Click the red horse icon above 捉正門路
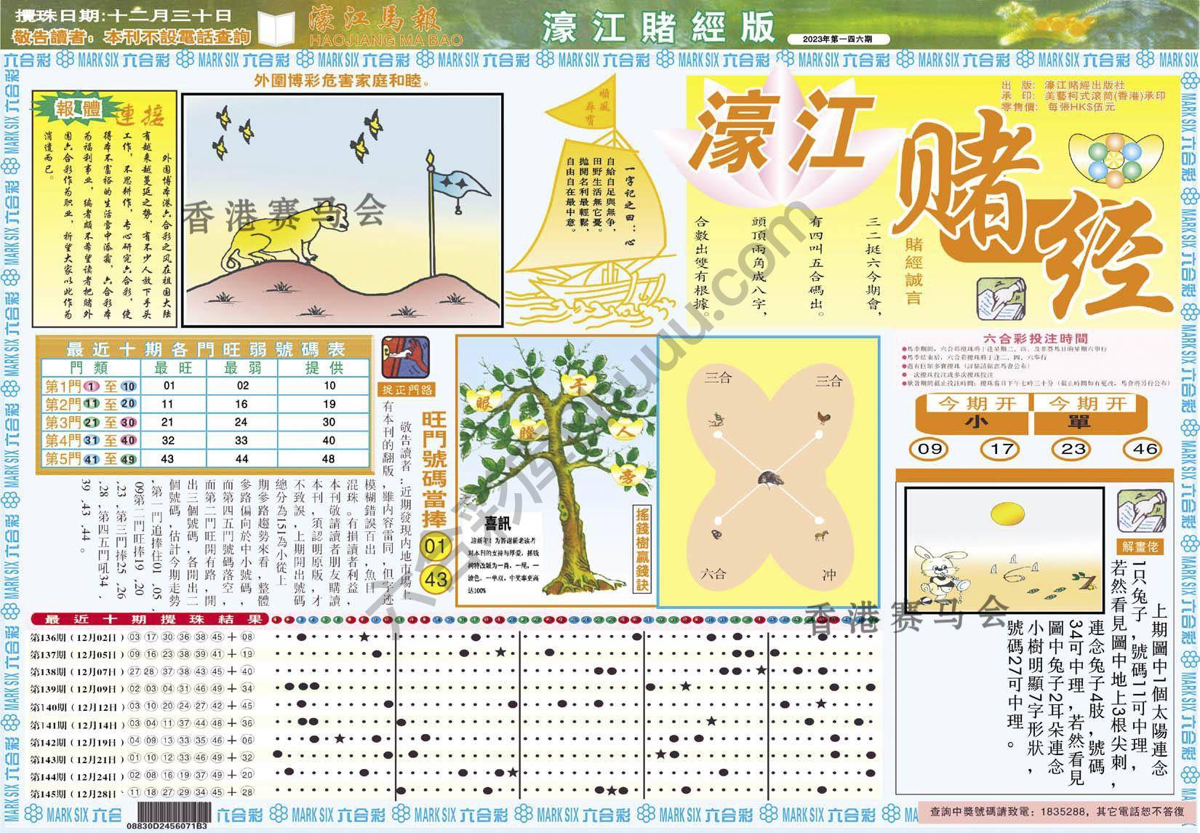The width and height of the screenshot is (1200, 833). pos(406,356)
